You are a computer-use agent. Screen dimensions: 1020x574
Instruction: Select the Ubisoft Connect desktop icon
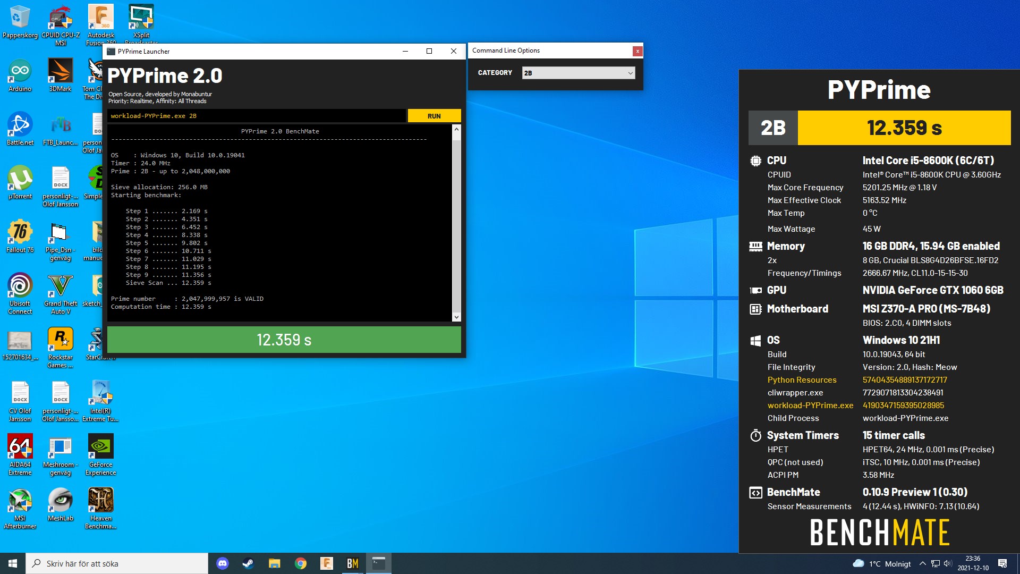click(20, 294)
